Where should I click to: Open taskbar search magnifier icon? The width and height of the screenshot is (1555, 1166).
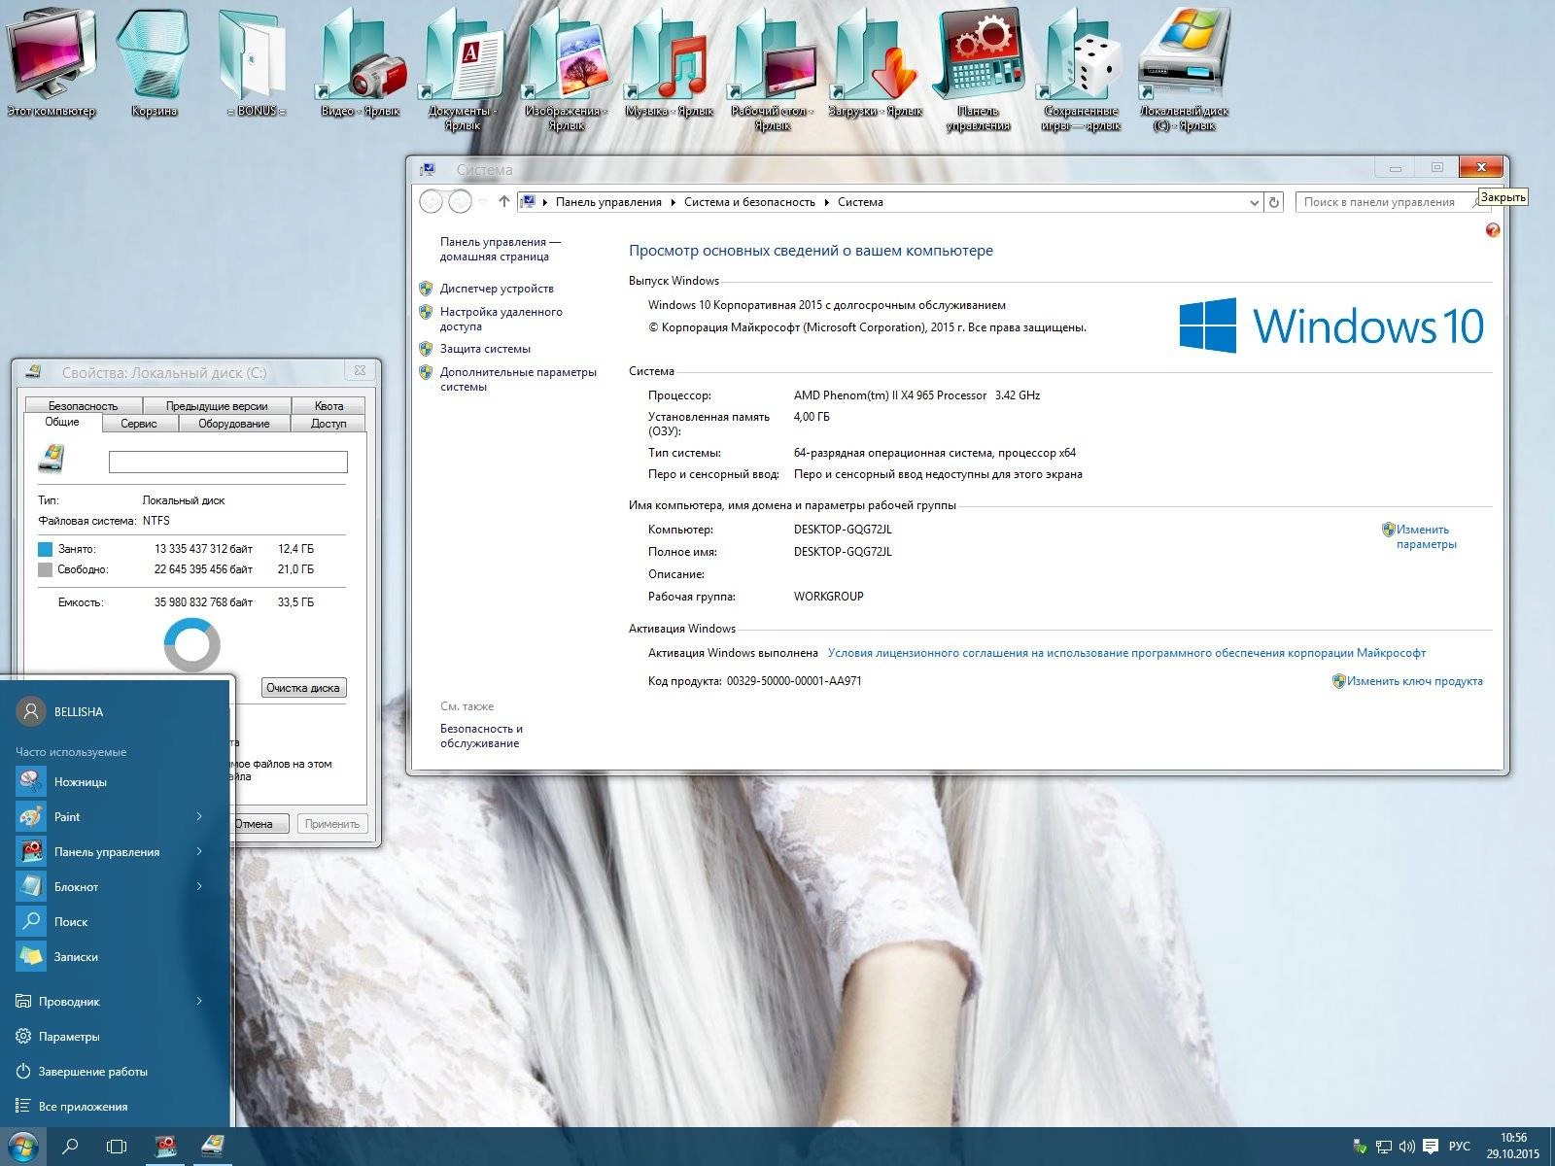[70, 1147]
